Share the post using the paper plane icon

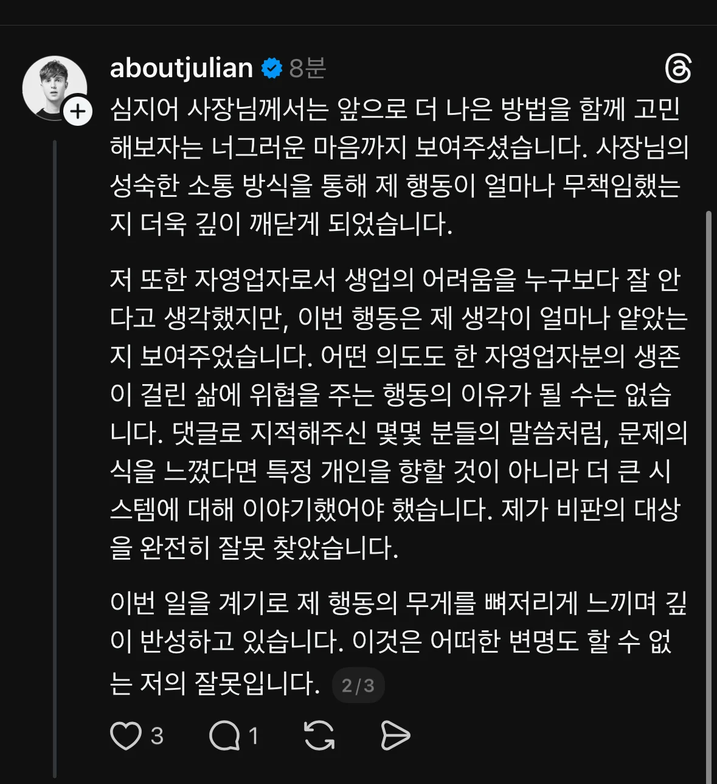395,736
